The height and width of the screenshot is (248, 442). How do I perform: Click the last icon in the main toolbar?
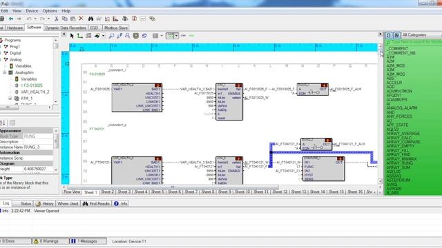coord(152,19)
